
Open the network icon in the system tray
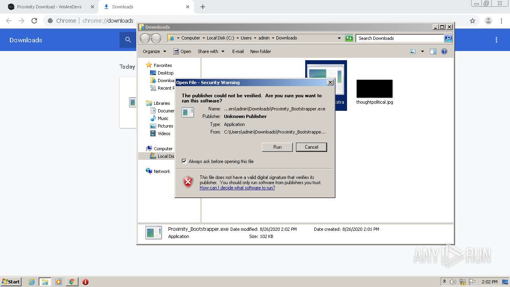point(463,282)
